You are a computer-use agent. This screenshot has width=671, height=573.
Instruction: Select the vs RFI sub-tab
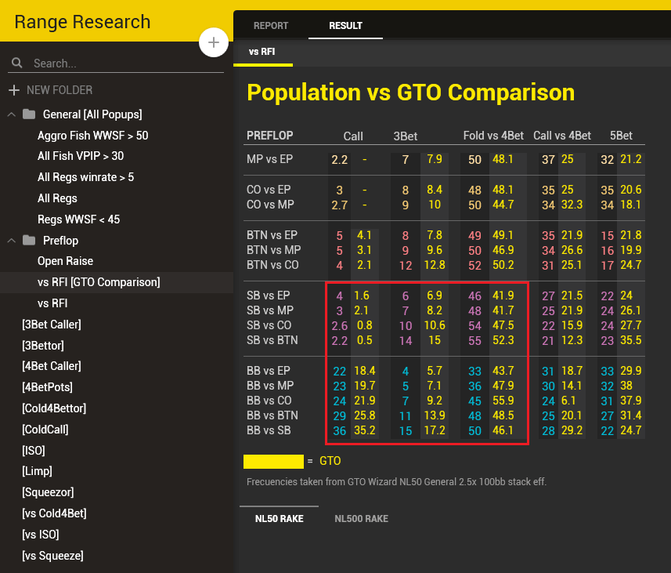pos(262,52)
